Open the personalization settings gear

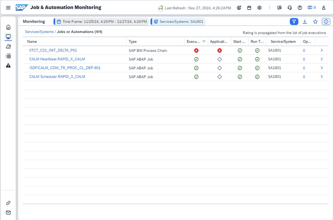point(259,8)
